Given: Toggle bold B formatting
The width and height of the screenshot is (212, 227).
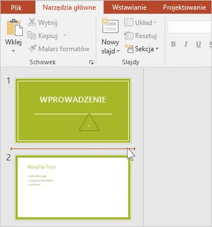Looking at the screenshot, I should [x=173, y=44].
